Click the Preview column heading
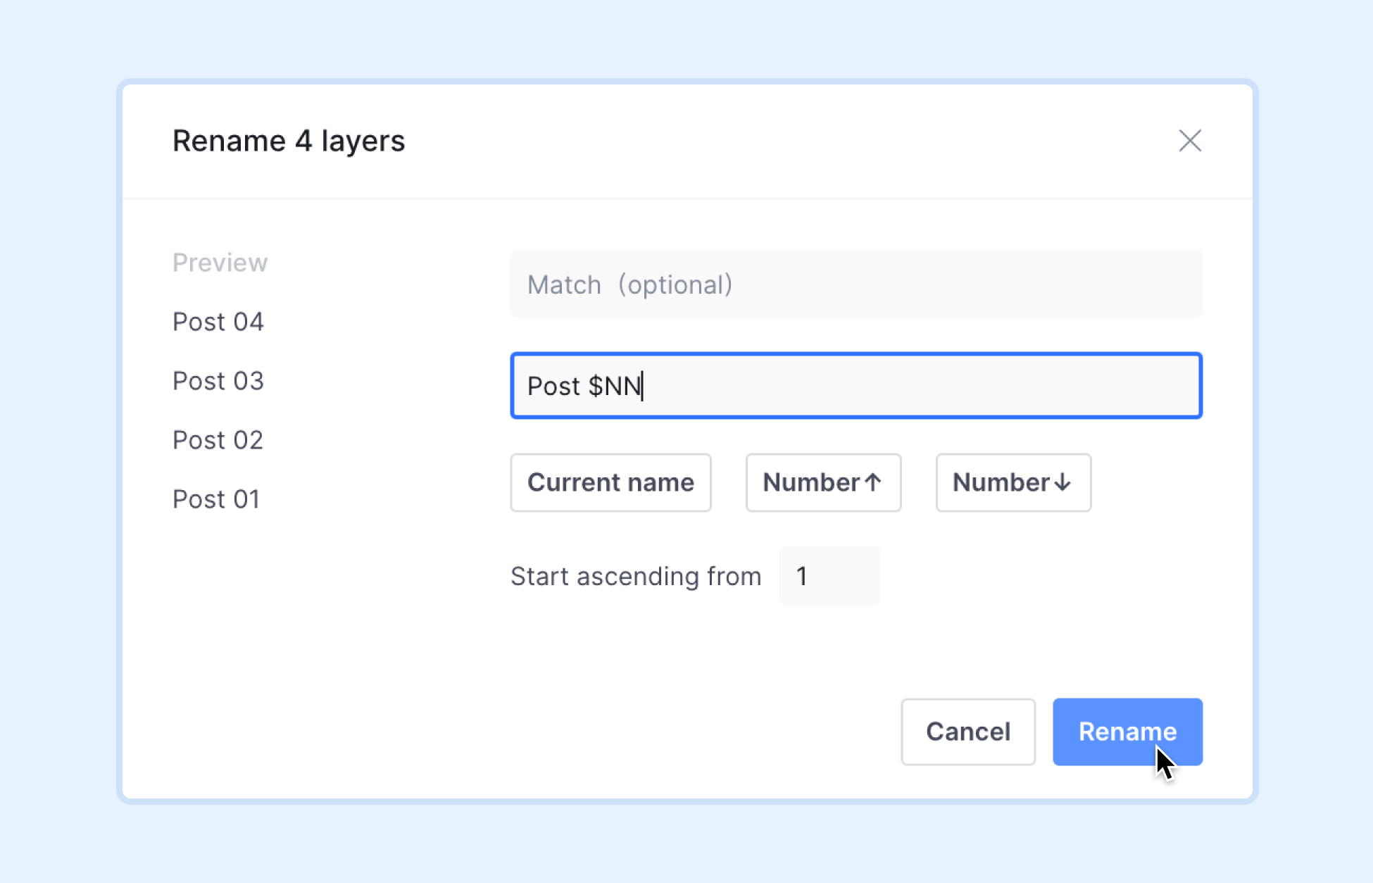The height and width of the screenshot is (883, 1373). (x=220, y=263)
